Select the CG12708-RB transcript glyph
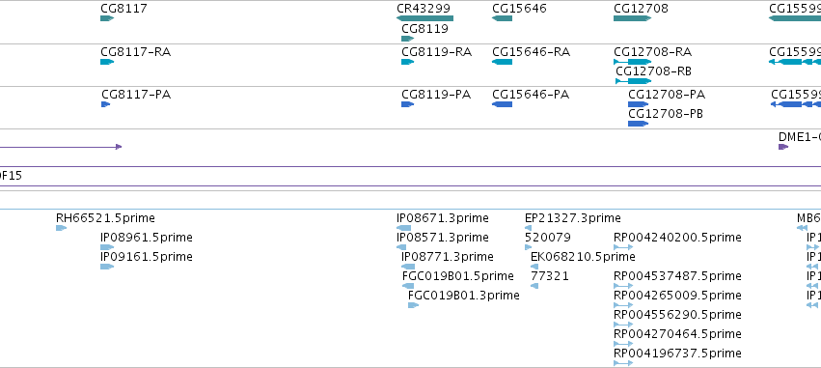 [x=633, y=81]
